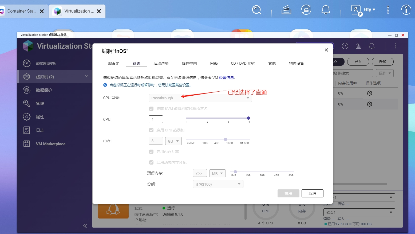Image resolution: width=415 pixels, height=234 pixels.
Task: Open the QNAP search magnifier icon
Action: coord(256,10)
